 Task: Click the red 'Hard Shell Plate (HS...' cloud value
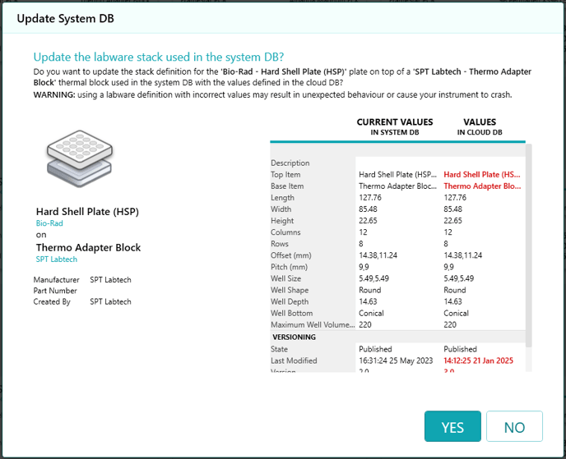(x=482, y=174)
